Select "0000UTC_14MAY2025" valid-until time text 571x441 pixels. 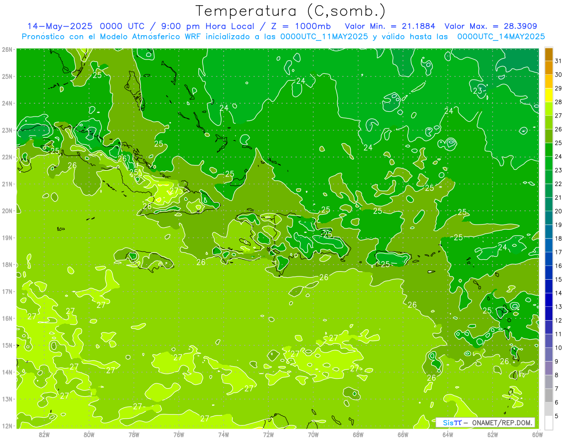pos(501,36)
